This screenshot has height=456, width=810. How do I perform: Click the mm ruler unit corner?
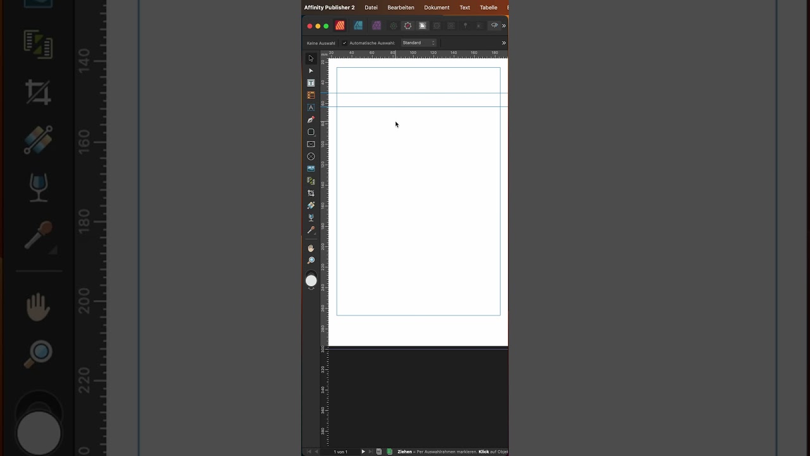pos(324,54)
